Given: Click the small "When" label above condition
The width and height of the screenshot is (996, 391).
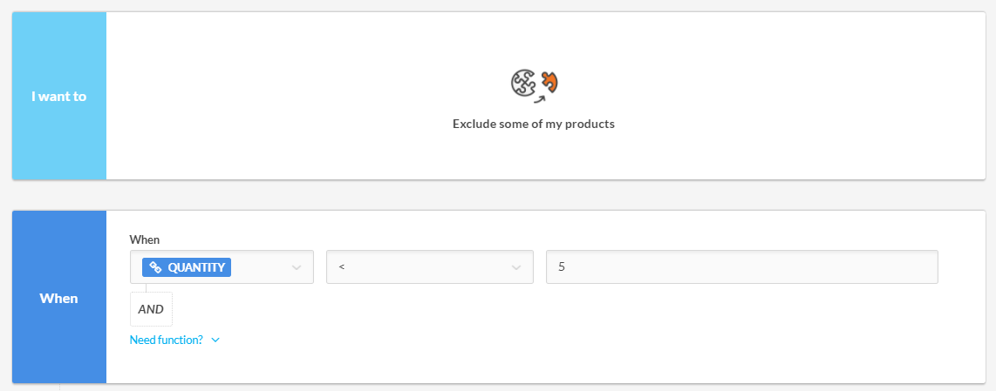Looking at the screenshot, I should 145,240.
